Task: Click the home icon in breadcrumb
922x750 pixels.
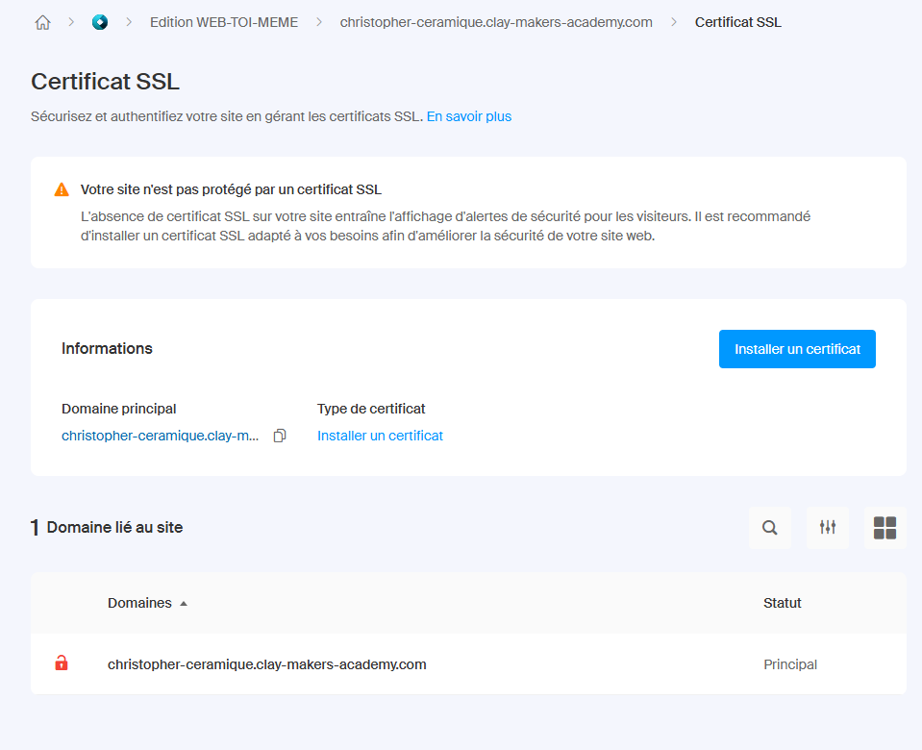Action: pyautogui.click(x=42, y=22)
